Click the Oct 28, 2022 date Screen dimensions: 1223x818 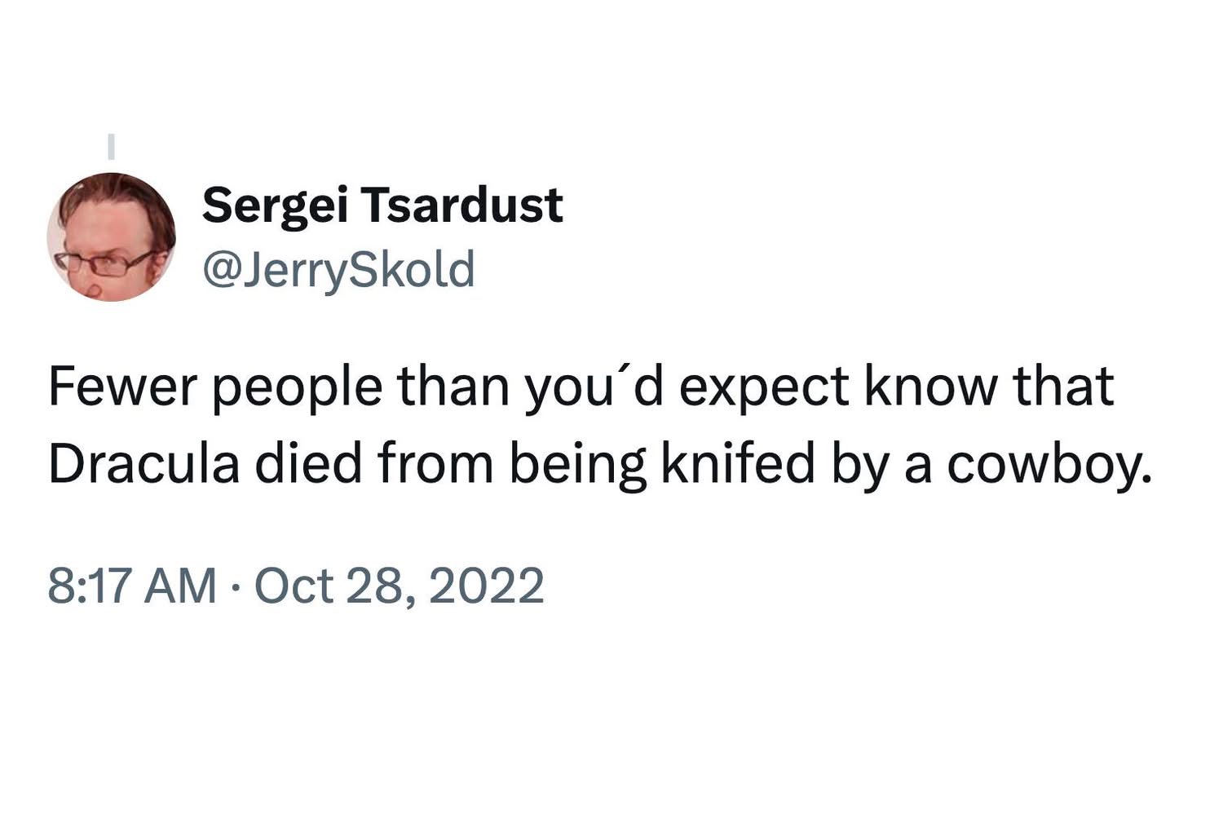click(x=399, y=586)
